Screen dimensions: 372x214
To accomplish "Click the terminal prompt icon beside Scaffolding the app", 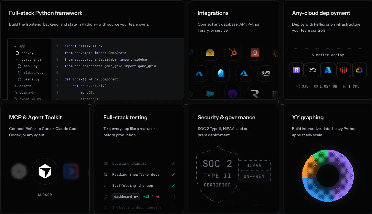I will 106,186.
